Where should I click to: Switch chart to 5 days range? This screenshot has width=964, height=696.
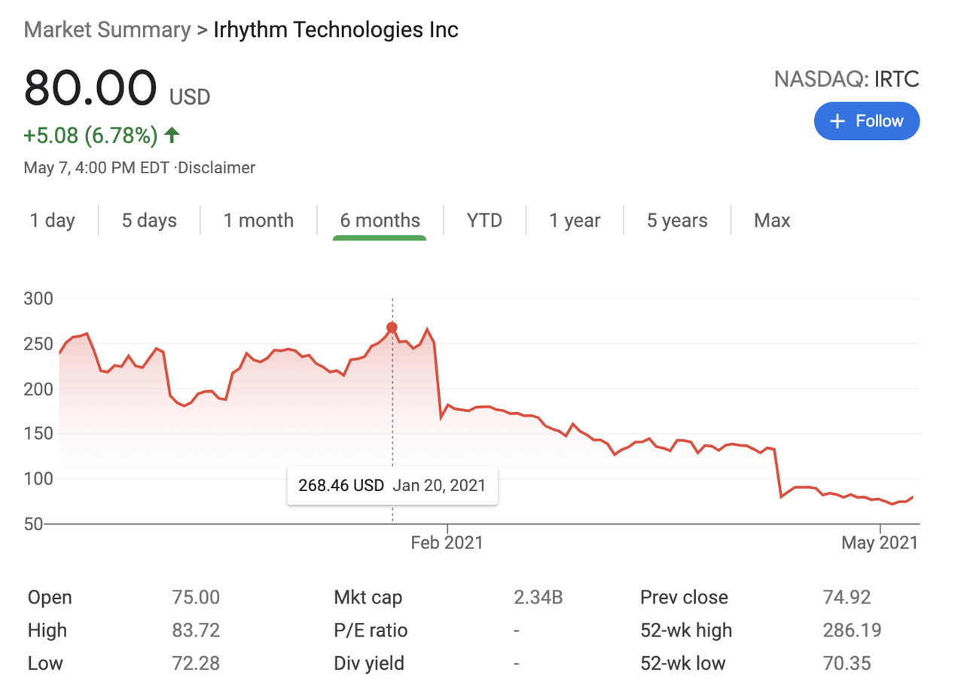coord(149,221)
